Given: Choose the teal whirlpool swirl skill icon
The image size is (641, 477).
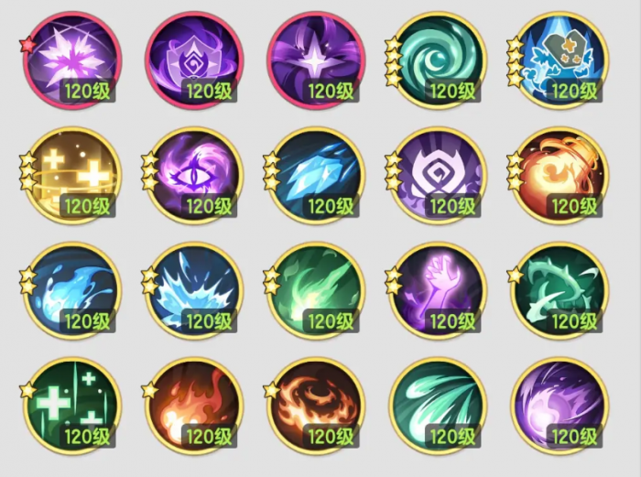Looking at the screenshot, I should point(438,61).
